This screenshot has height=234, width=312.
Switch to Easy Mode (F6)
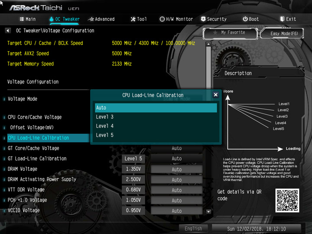tap(282, 33)
